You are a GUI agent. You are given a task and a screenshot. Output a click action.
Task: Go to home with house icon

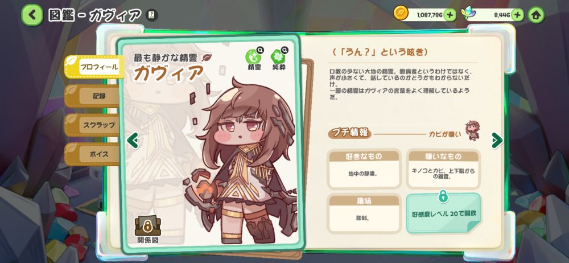click(536, 15)
